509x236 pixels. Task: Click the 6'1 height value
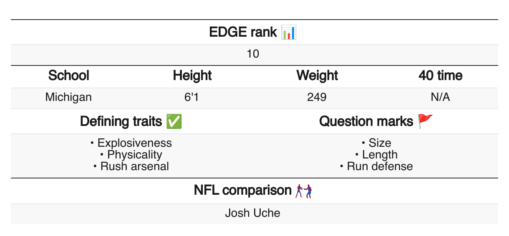[x=192, y=98]
